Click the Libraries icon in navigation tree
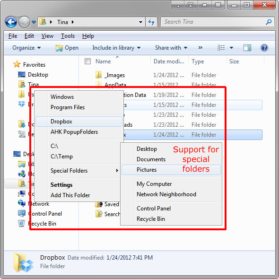 (x=22, y=164)
